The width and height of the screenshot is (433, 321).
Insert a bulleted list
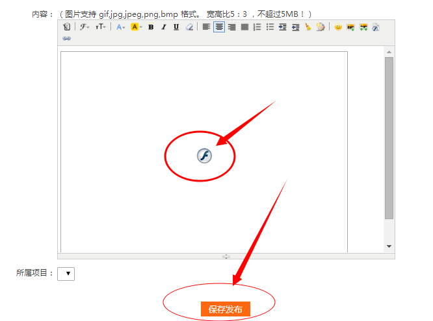pyautogui.click(x=270, y=27)
